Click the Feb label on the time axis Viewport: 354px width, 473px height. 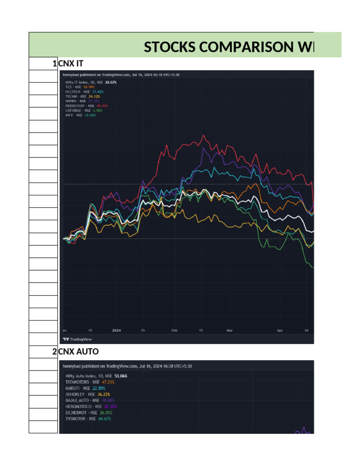(174, 331)
